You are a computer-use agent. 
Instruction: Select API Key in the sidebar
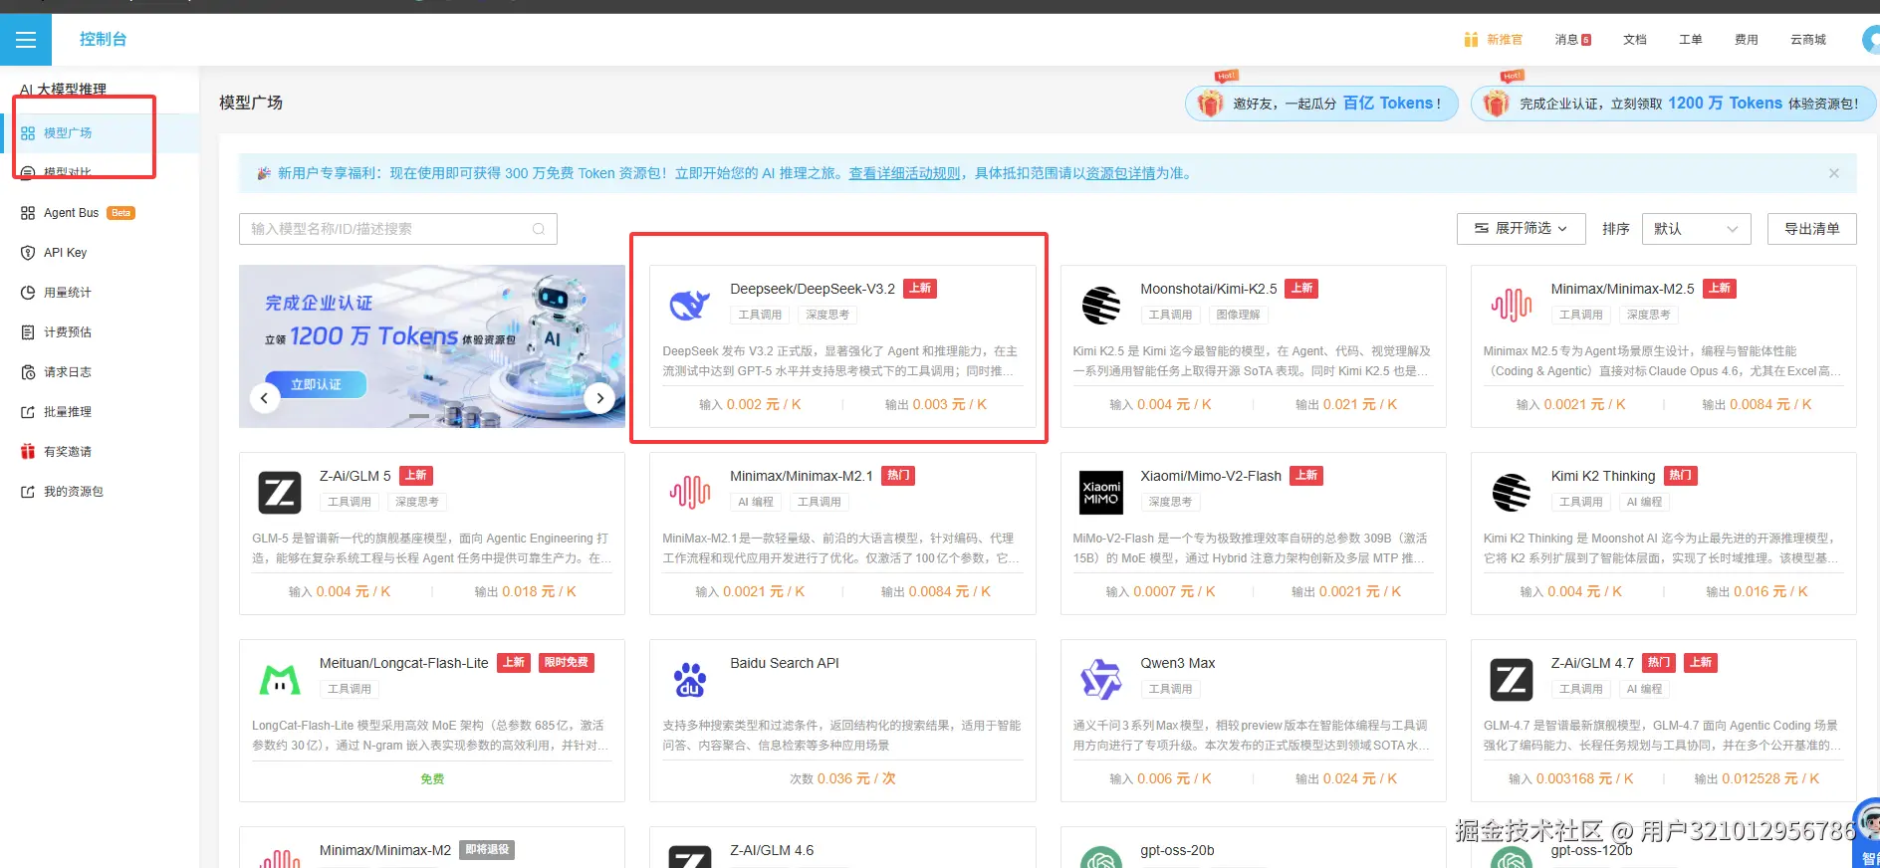point(100,253)
